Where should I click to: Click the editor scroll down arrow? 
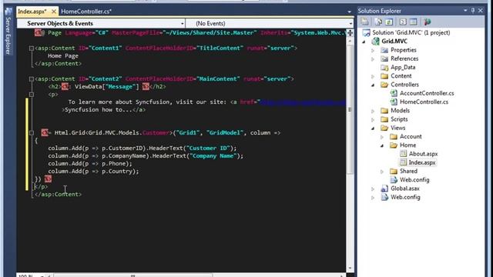click(350, 268)
